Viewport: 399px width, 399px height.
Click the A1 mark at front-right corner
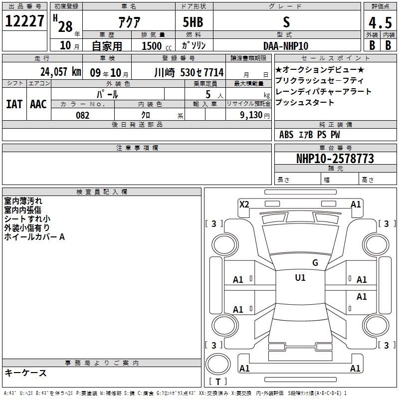[x=356, y=204]
